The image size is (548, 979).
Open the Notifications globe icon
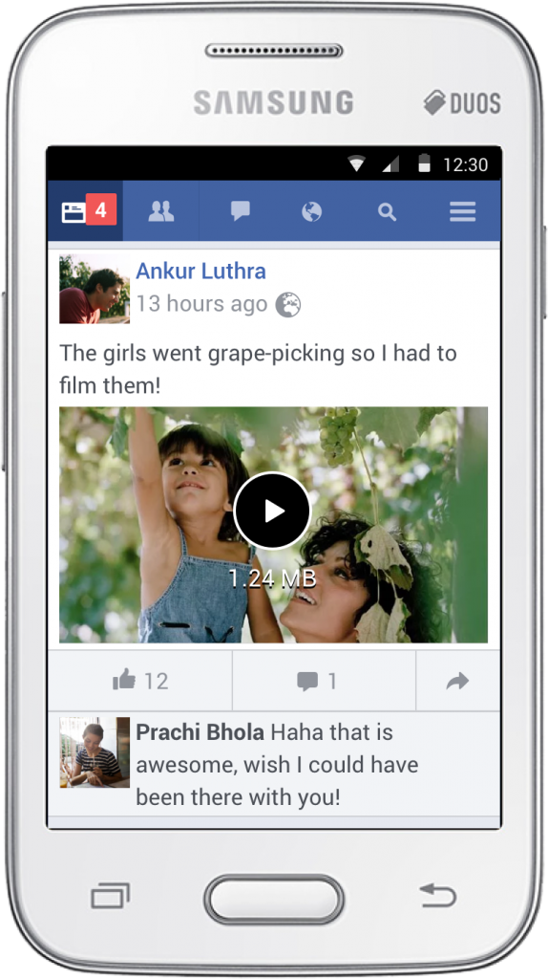[312, 211]
